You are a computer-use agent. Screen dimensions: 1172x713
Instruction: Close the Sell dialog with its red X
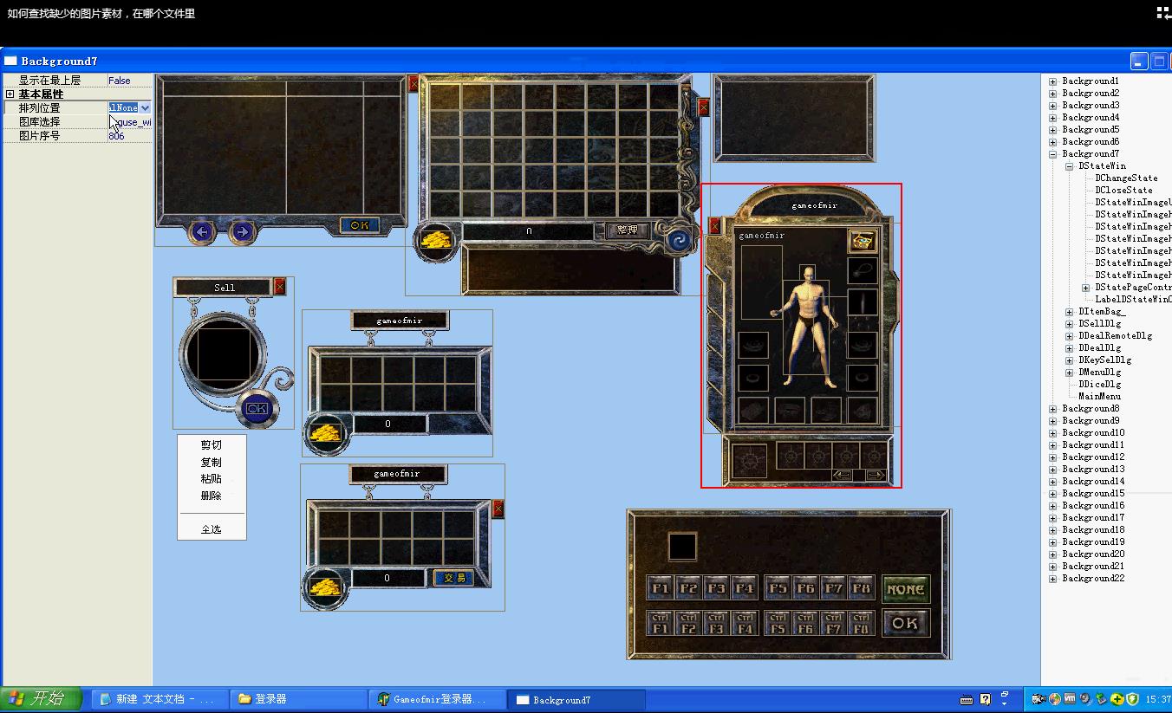point(279,287)
